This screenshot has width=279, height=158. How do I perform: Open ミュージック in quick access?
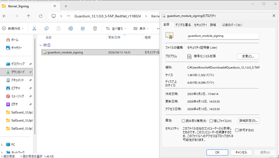pyautogui.click(x=15, y=96)
